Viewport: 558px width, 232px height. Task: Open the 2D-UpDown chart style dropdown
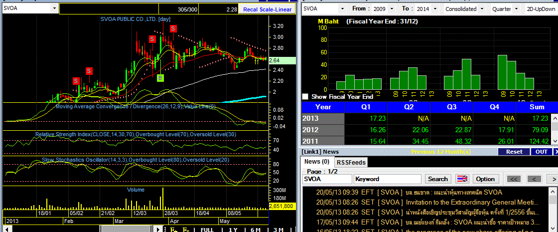coord(541,8)
